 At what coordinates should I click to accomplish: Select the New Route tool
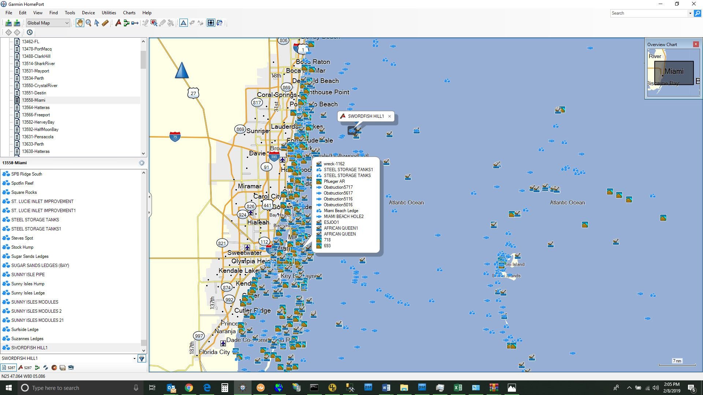coord(126,23)
